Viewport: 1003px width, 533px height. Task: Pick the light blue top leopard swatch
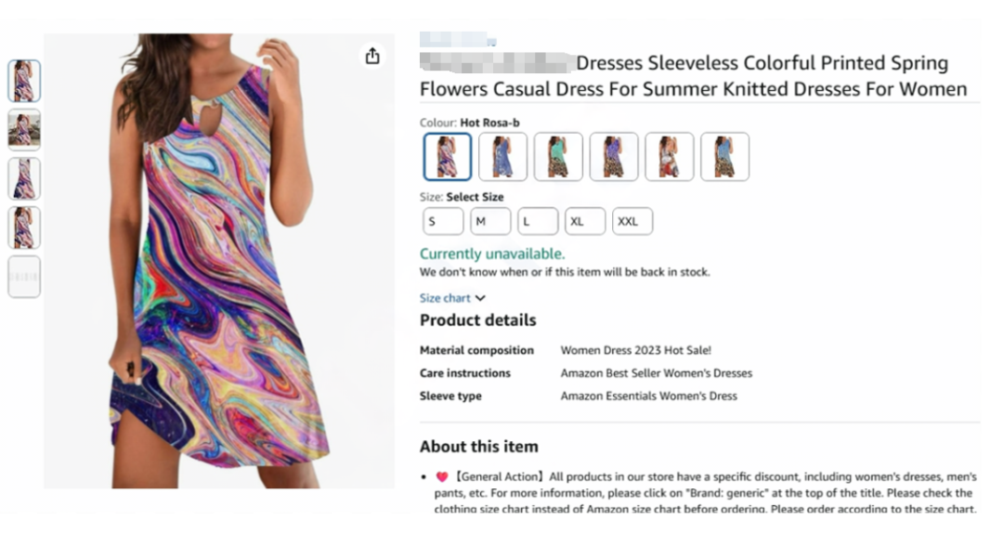(724, 156)
